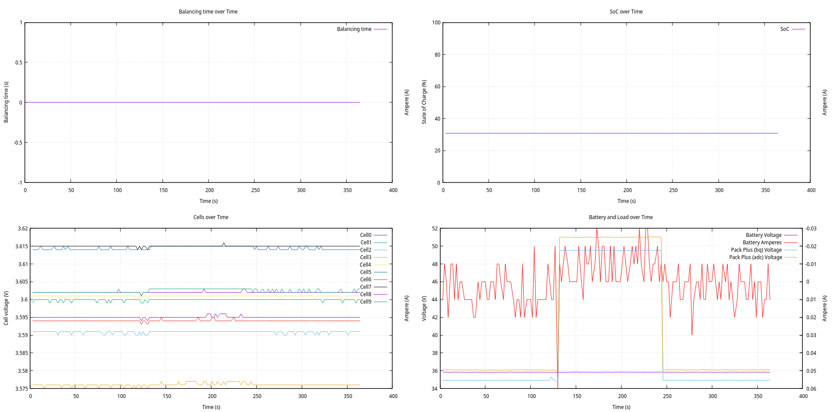
Task: Click the Cell1 legend label
Action: click(366, 243)
